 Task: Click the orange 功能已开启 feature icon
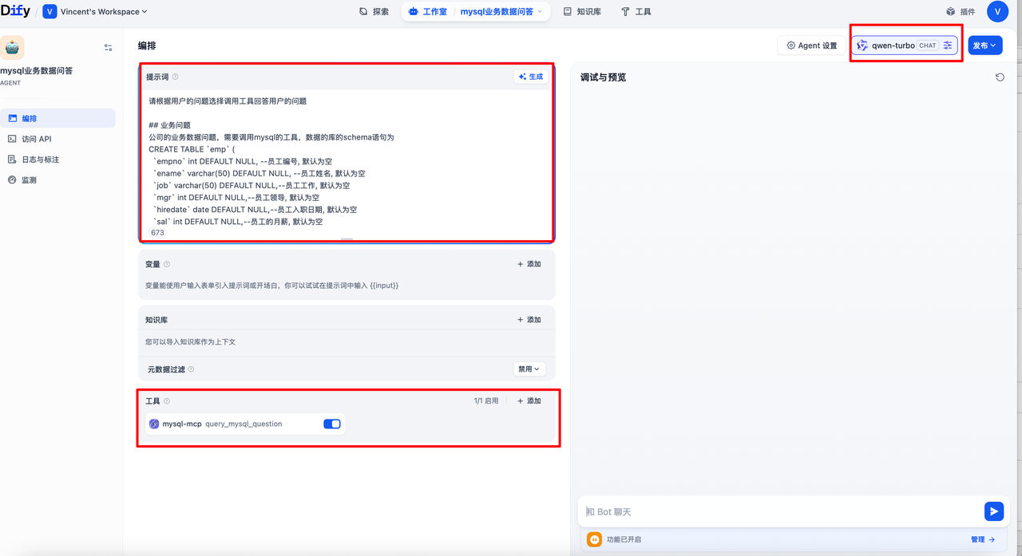coord(594,539)
